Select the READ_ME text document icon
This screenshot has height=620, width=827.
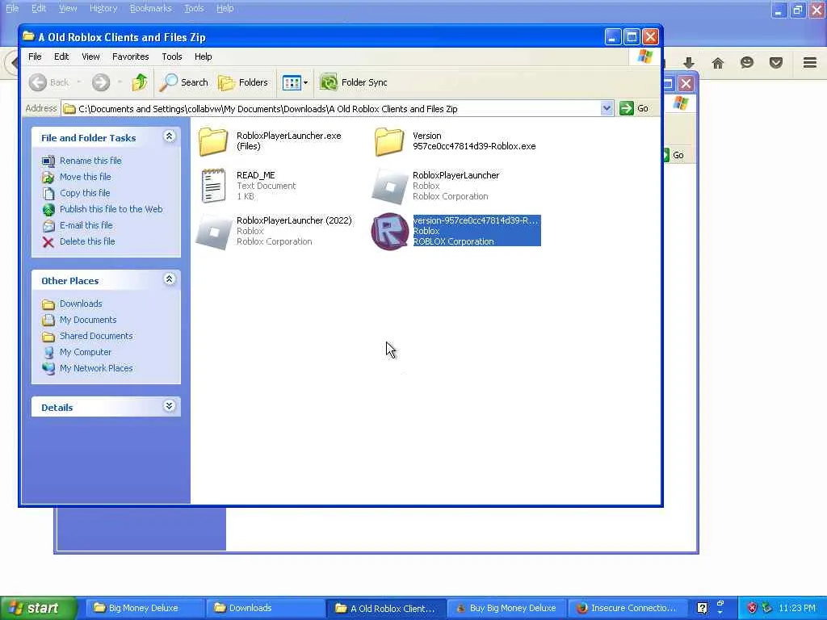coord(213,186)
